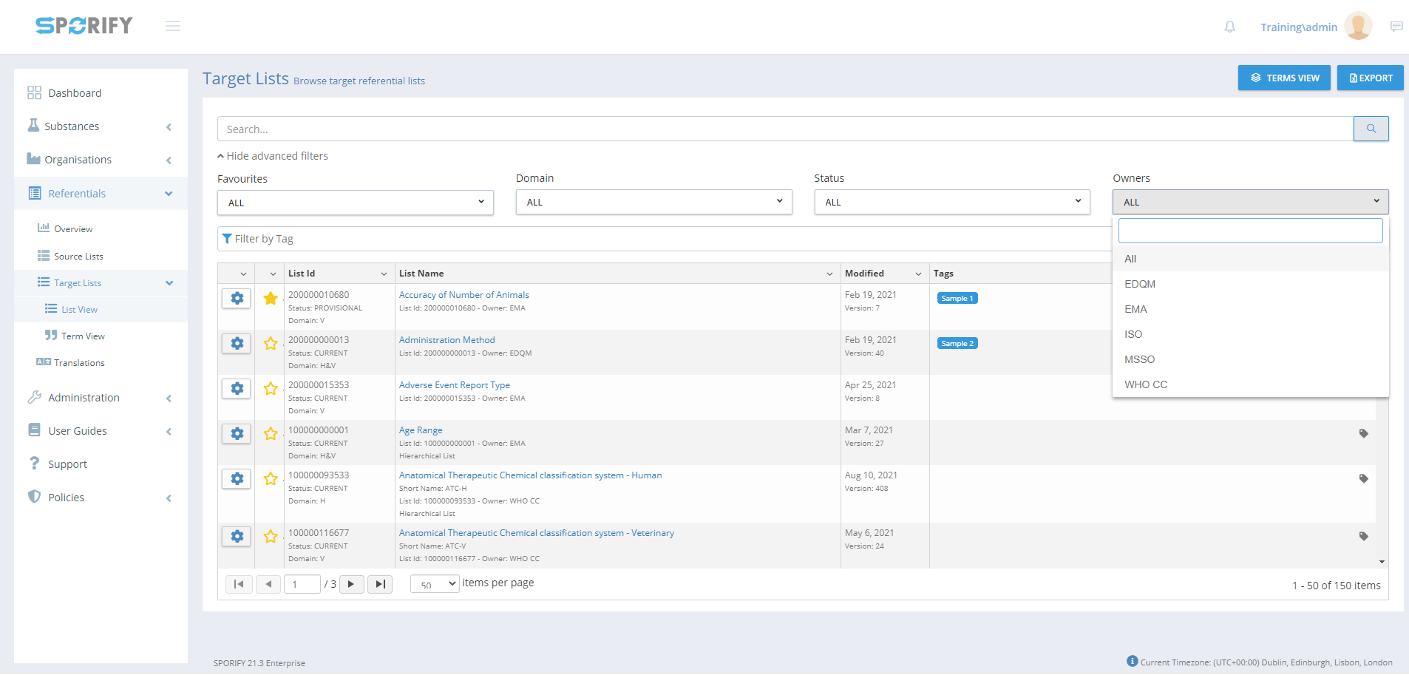Screen dimensions: 1409x675
Task: Open the Age Range list link
Action: tap(421, 430)
